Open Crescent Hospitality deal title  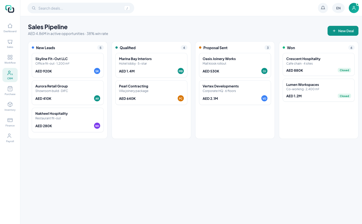(x=303, y=59)
